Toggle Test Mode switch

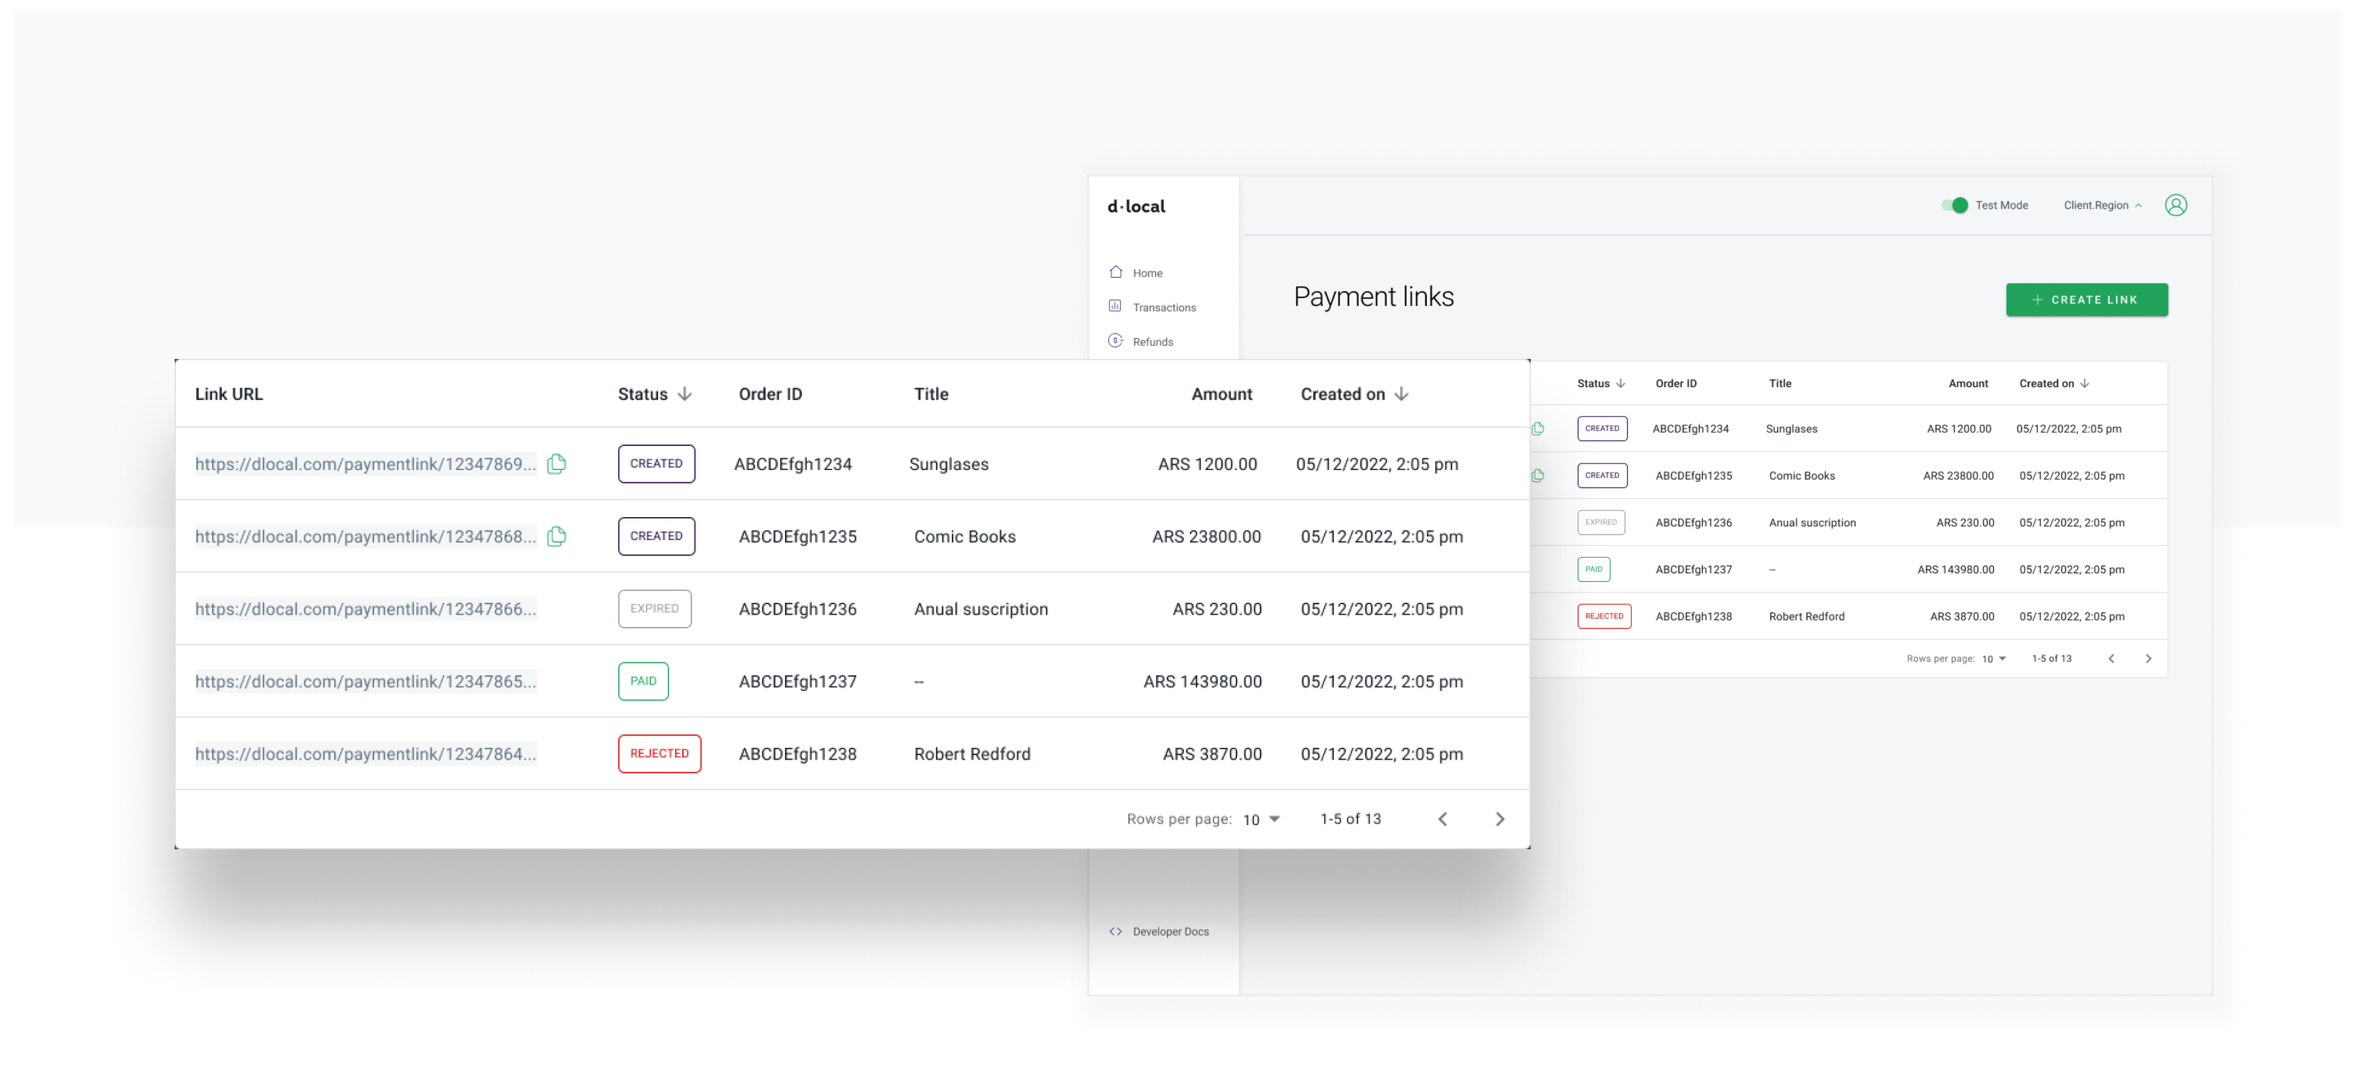tap(1953, 205)
